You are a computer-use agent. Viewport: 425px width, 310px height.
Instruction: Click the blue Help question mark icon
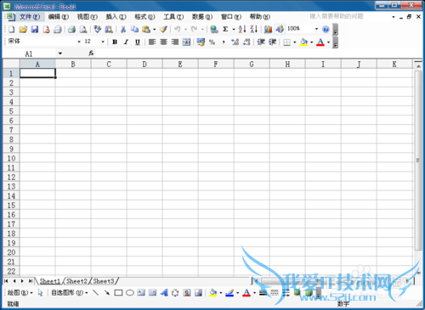(x=326, y=29)
